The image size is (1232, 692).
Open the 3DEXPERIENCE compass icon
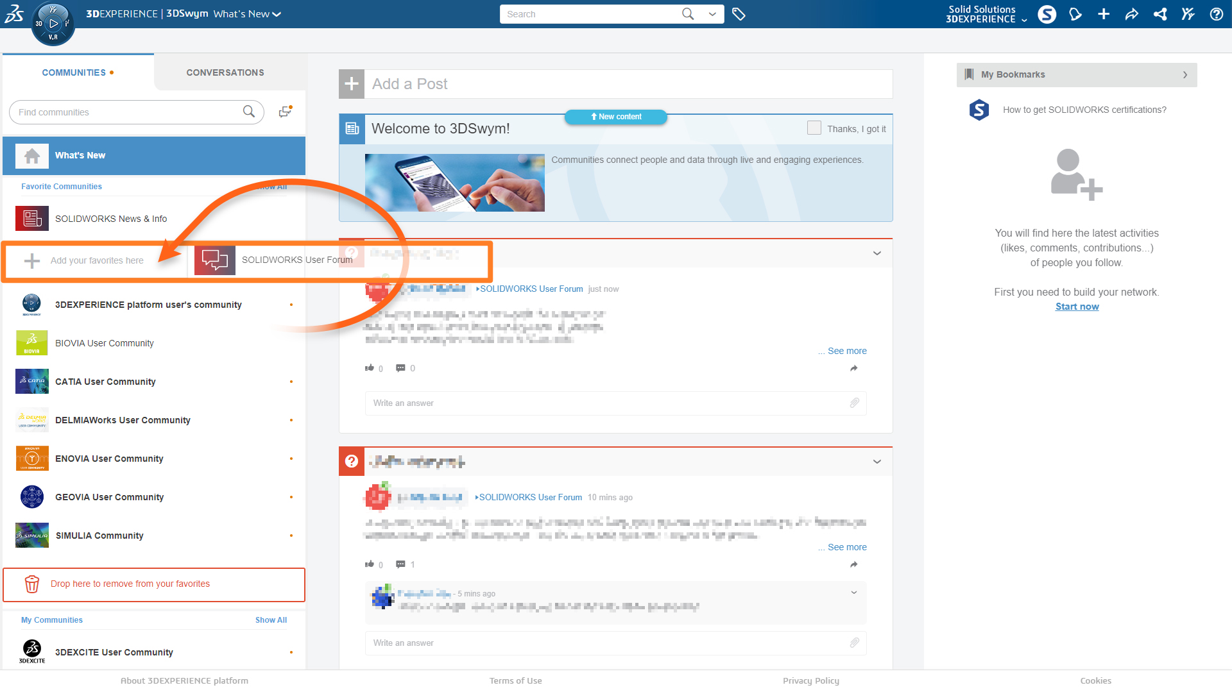pyautogui.click(x=53, y=24)
